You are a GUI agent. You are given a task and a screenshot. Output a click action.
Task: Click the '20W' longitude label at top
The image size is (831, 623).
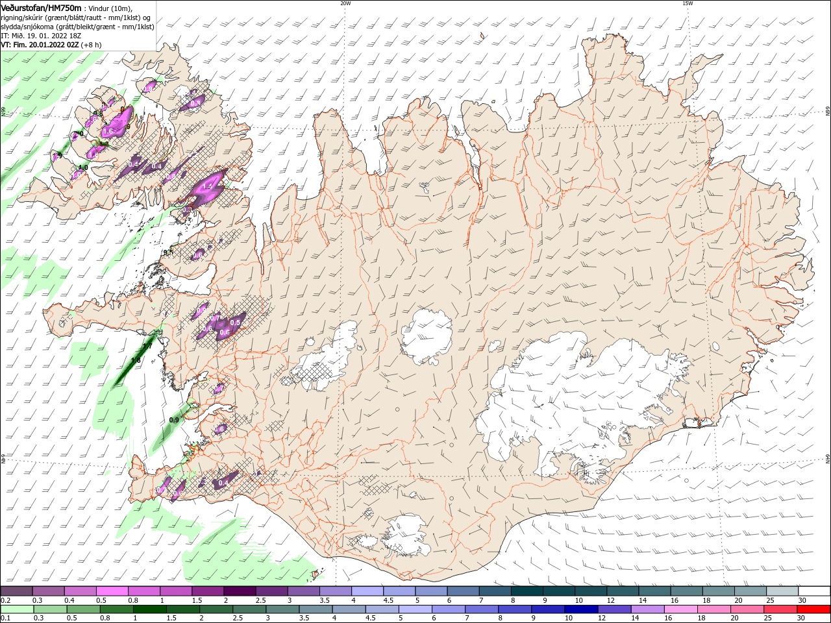345,3
